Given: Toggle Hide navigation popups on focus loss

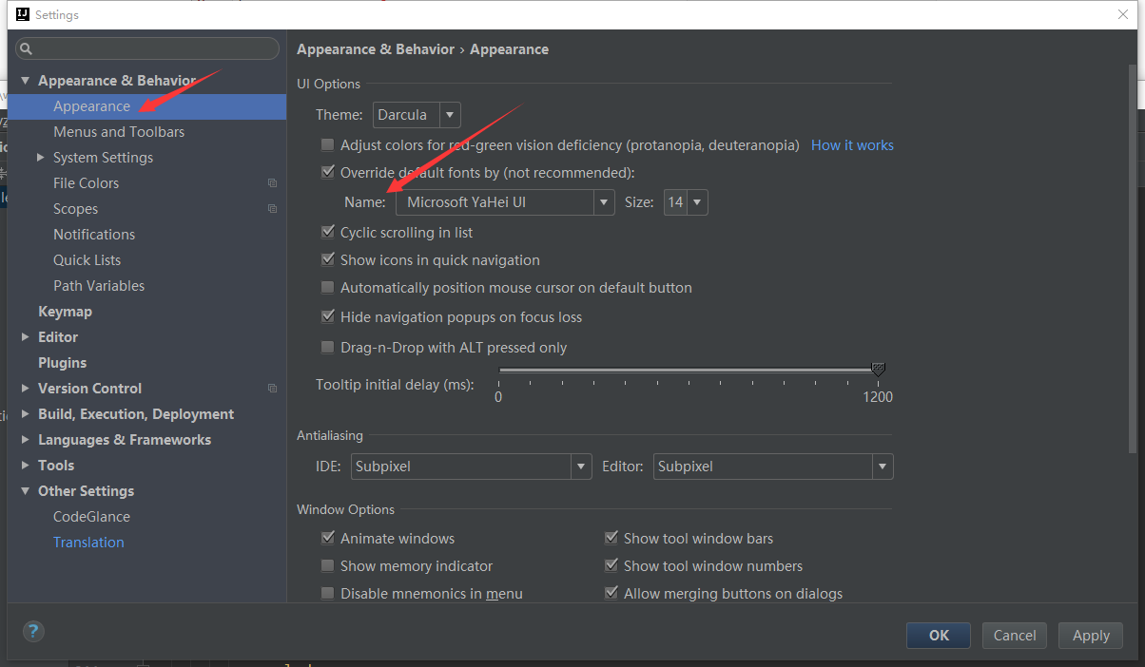Looking at the screenshot, I should 328,317.
